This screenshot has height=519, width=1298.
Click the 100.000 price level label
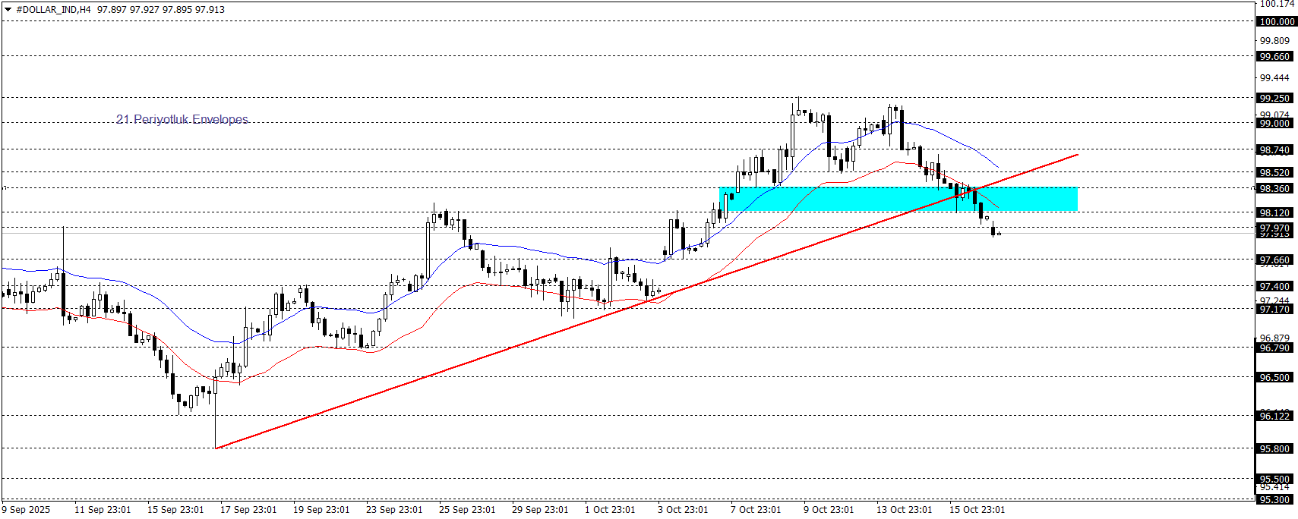1276,21
